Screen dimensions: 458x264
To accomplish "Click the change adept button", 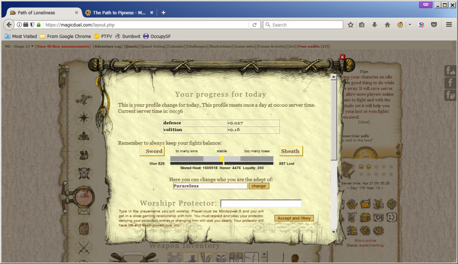I will 259,186.
